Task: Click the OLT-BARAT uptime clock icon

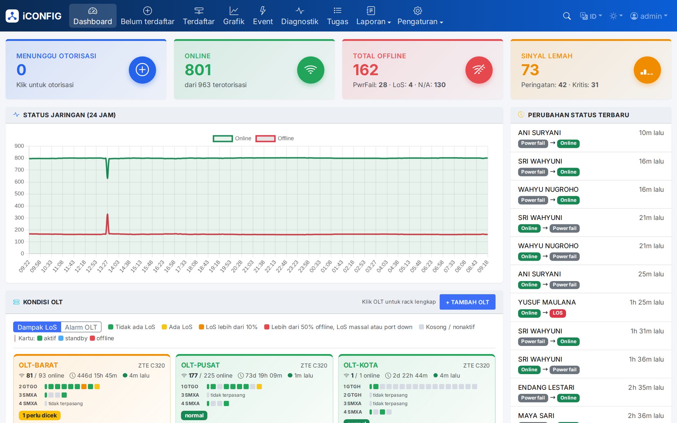Action: pyautogui.click(x=72, y=375)
